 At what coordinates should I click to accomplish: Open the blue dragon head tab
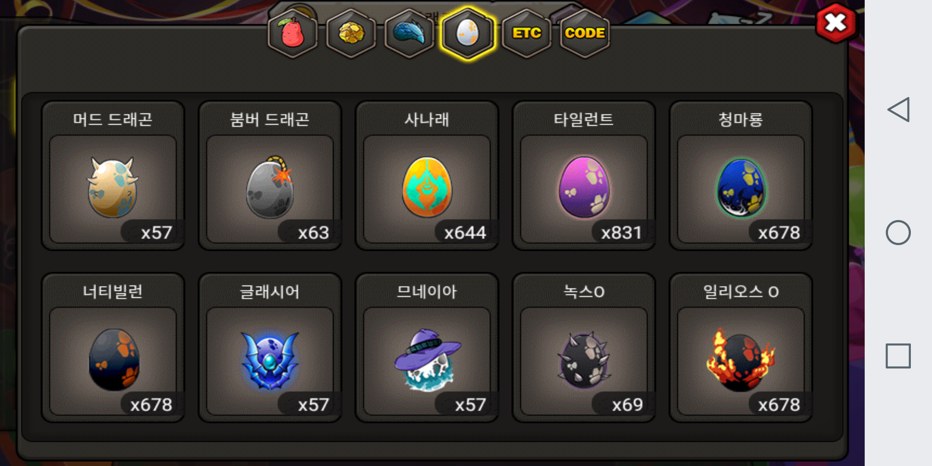click(x=409, y=34)
